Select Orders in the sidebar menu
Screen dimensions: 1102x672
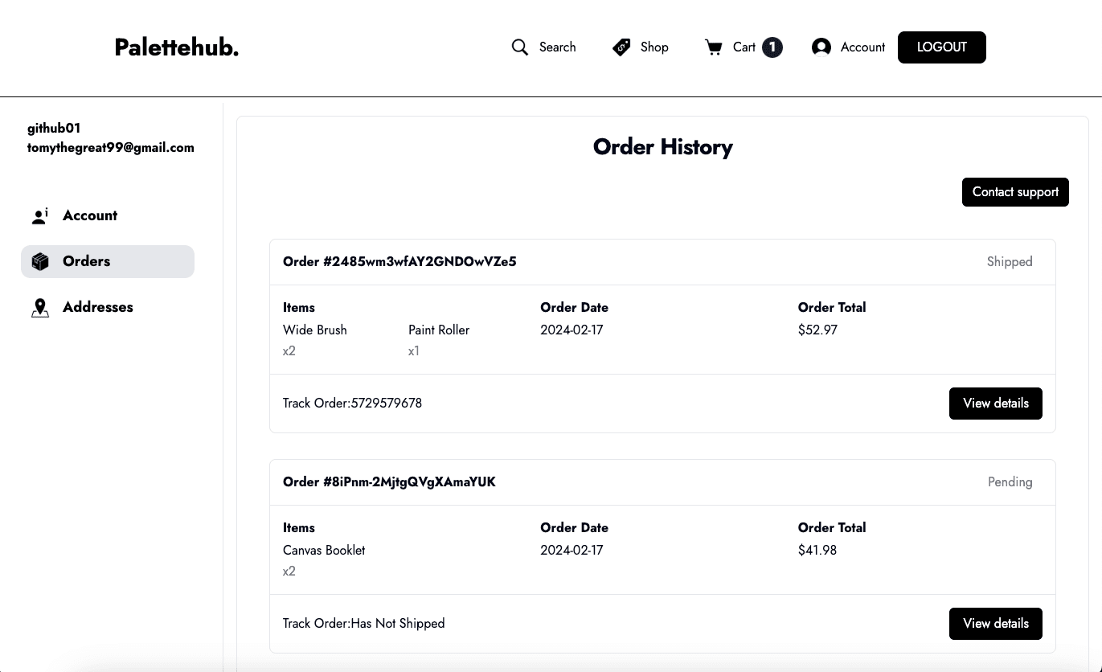(87, 261)
